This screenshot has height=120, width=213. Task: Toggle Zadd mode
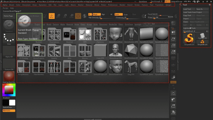click(x=118, y=14)
